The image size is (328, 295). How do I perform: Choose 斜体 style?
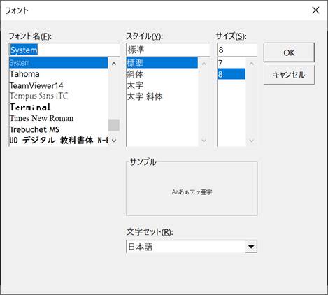[x=162, y=74]
